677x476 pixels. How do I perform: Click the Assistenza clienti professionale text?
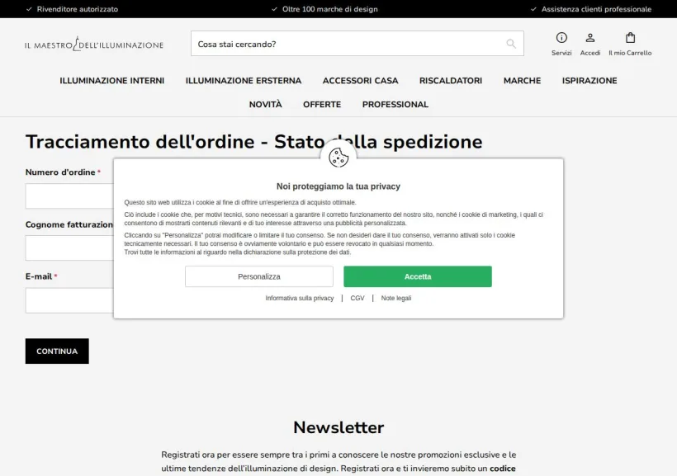596,9
